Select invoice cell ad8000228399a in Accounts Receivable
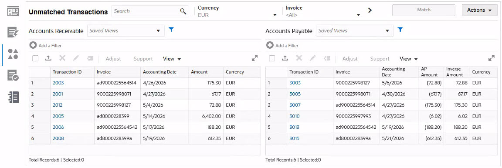 pos(117,138)
